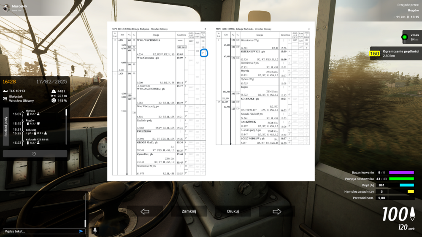Focus the 'Wpisz tekst...' chat input field

click(40, 231)
